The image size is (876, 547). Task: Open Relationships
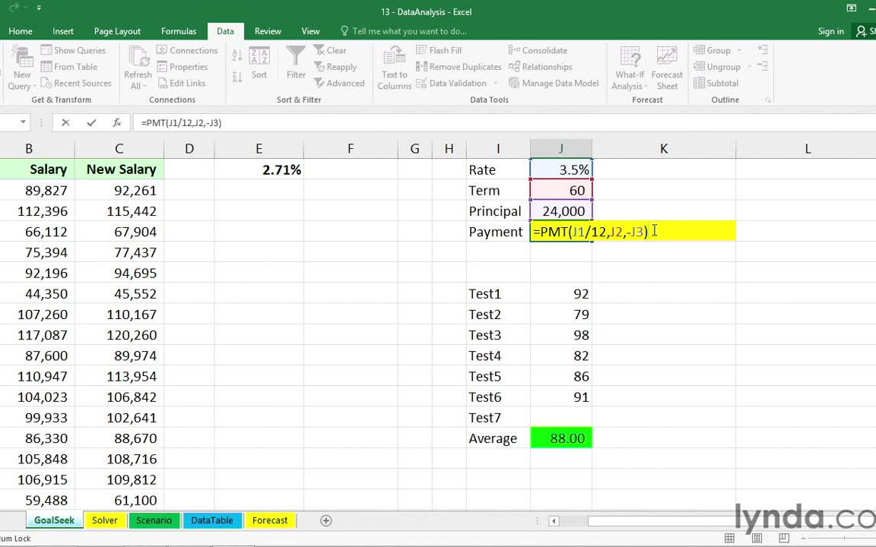point(540,66)
